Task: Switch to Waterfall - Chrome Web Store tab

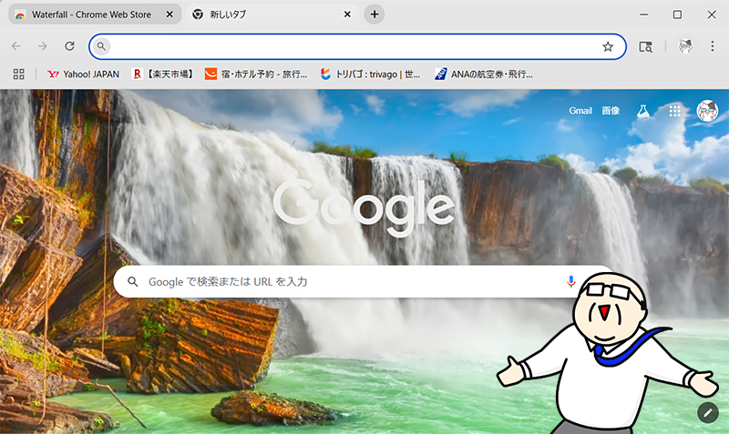Action: 95,15
